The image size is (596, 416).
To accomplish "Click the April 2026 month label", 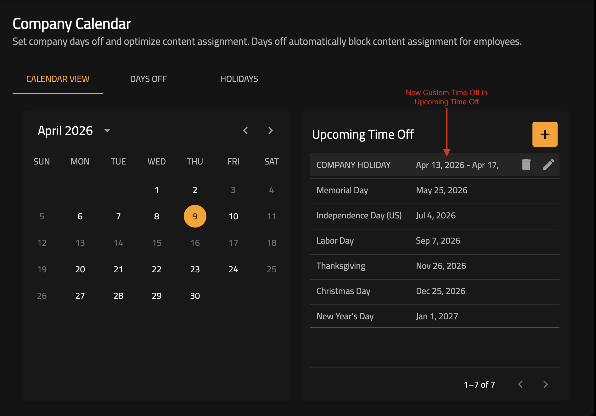I will coord(65,130).
